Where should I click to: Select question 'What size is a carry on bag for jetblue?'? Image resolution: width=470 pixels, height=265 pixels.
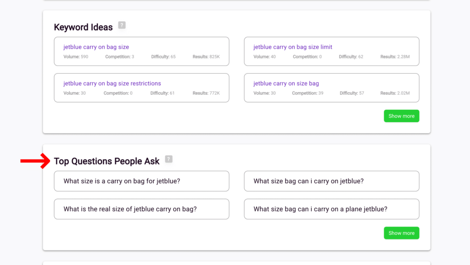pos(141,181)
